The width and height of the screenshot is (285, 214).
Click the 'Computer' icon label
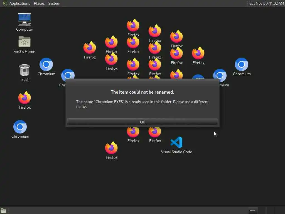(24, 29)
